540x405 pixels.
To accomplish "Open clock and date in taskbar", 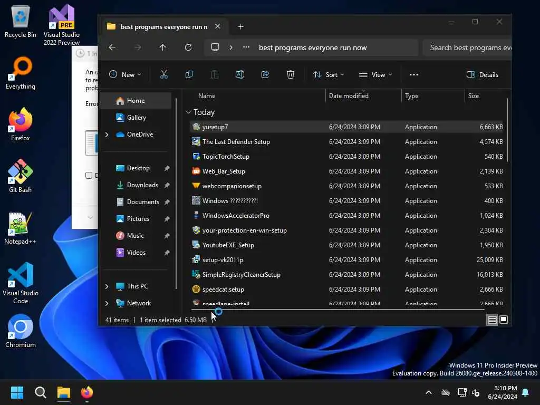I will pyautogui.click(x=503, y=392).
